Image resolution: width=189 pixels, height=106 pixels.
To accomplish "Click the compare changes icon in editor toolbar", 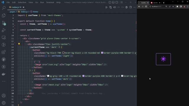I will coord(110,7).
